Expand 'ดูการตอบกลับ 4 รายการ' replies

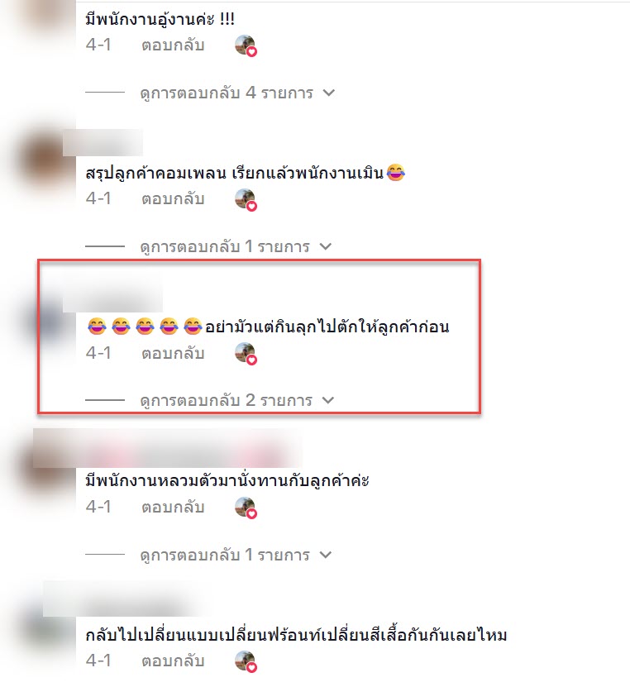click(x=227, y=93)
